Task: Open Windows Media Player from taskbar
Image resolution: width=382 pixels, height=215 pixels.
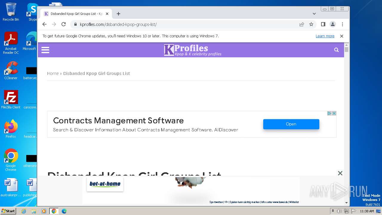Action: coord(44,211)
